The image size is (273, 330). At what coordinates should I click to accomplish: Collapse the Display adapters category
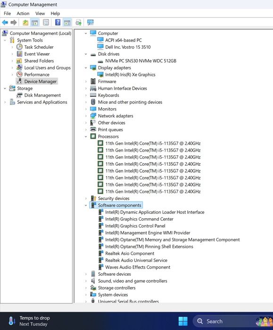click(86, 68)
